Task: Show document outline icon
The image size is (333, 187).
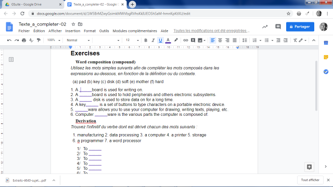Action: [11, 60]
